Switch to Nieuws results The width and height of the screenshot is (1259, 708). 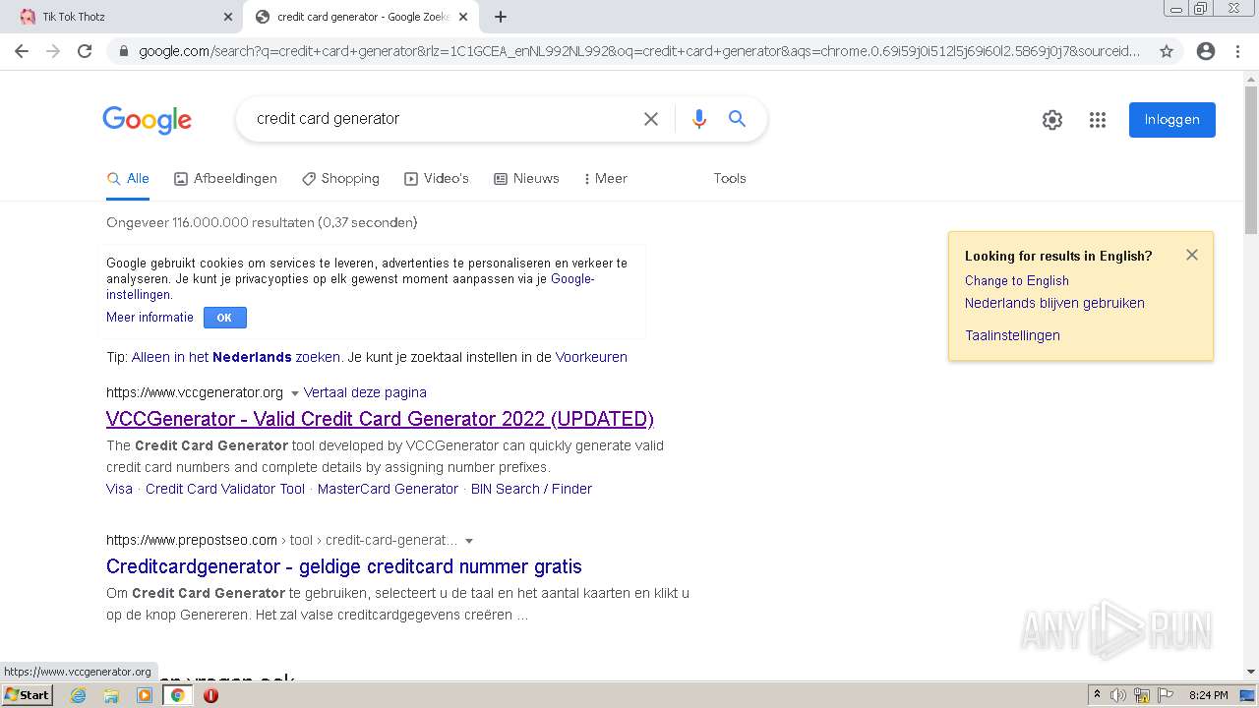tap(526, 179)
